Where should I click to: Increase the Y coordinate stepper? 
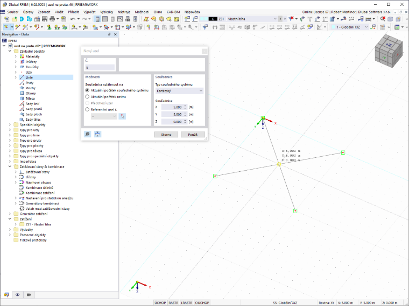pos(185,113)
